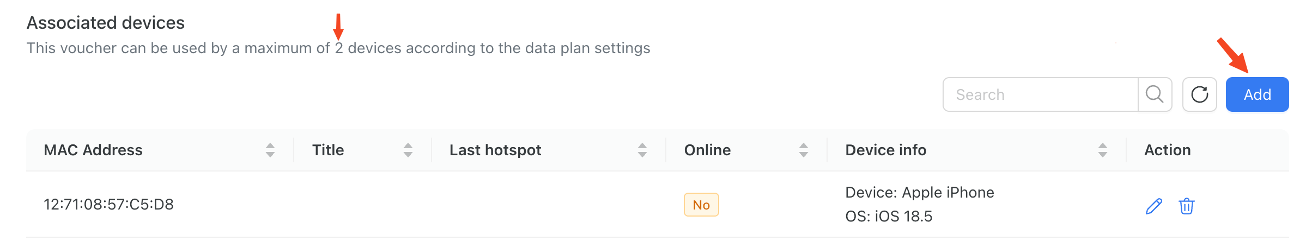Refresh the associated devices list
1312x241 pixels.
(1200, 94)
